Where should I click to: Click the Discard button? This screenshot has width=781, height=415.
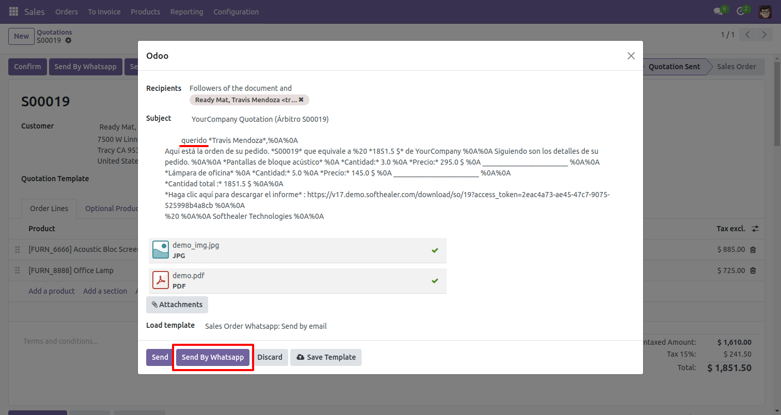click(270, 357)
